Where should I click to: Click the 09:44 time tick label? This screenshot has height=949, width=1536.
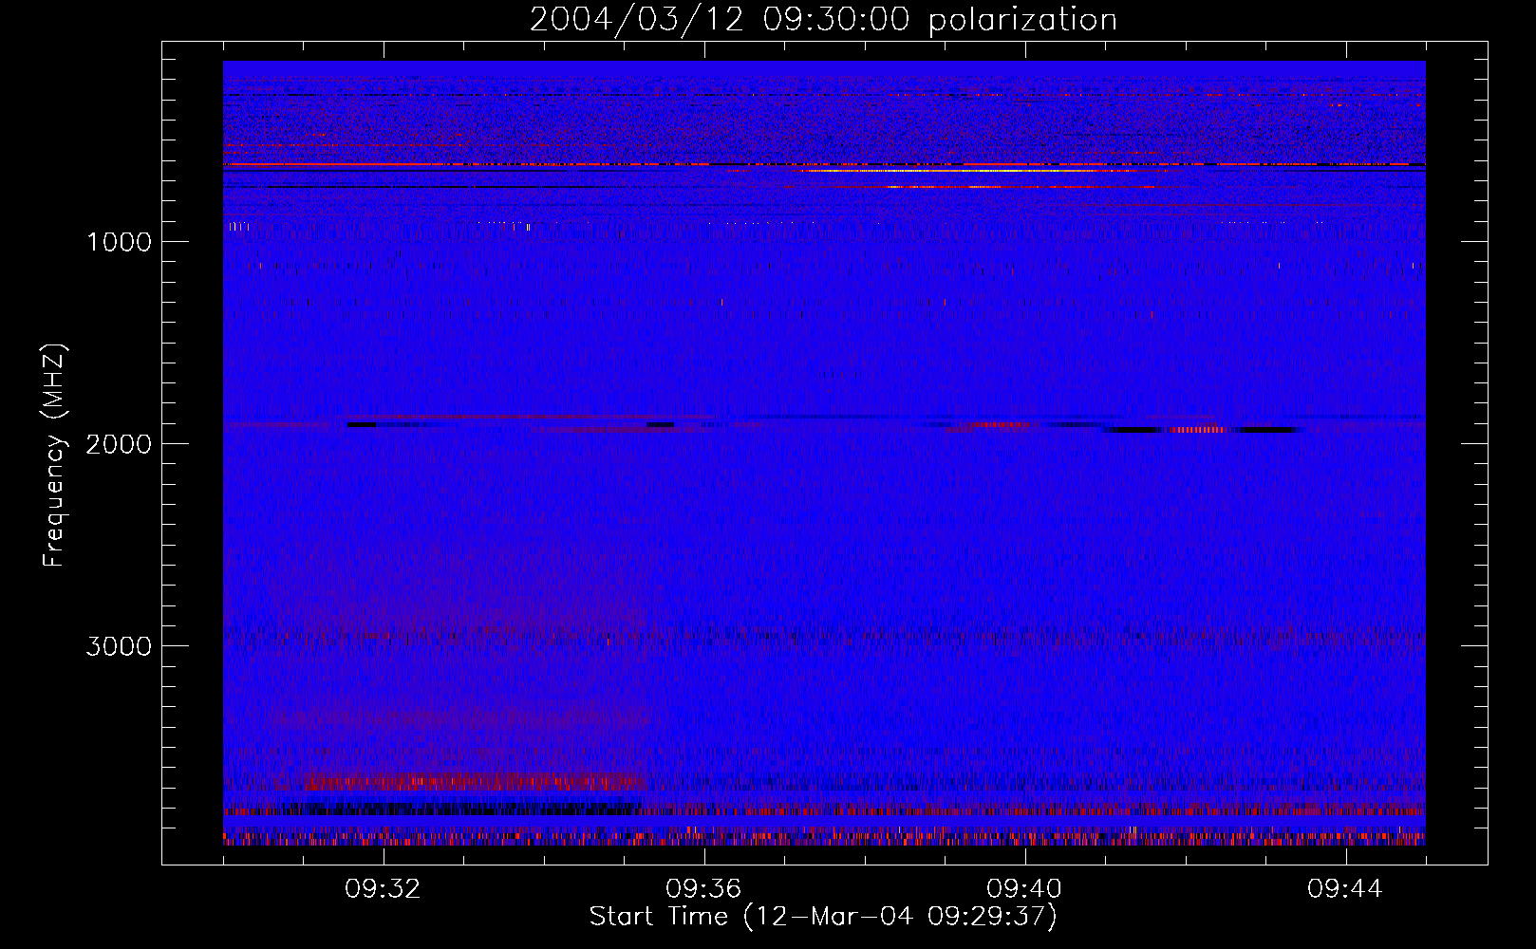click(1345, 889)
